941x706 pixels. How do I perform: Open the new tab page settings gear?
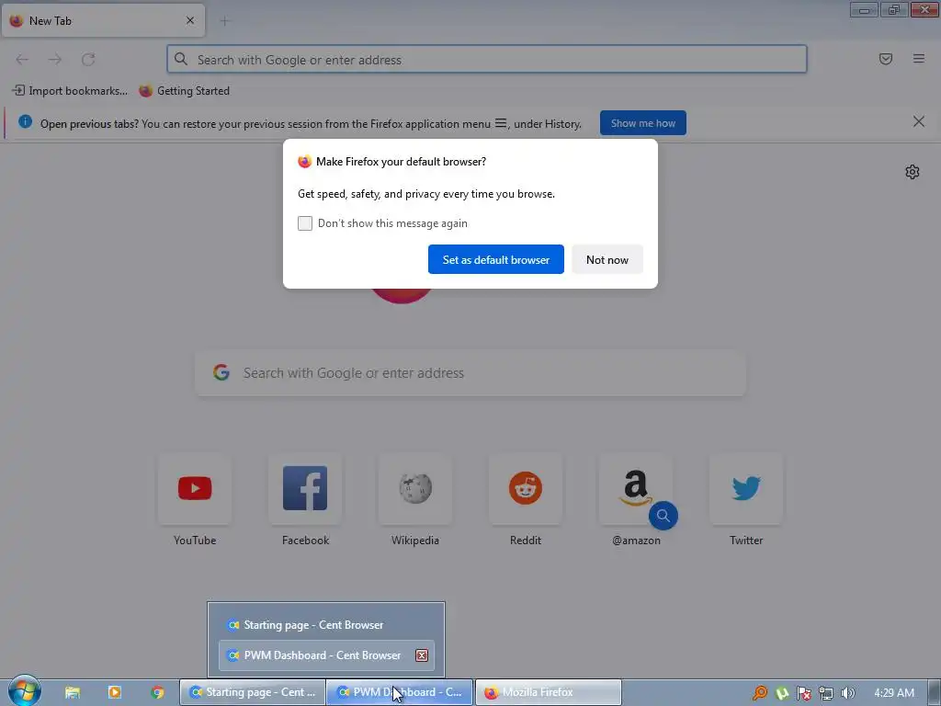tap(913, 172)
